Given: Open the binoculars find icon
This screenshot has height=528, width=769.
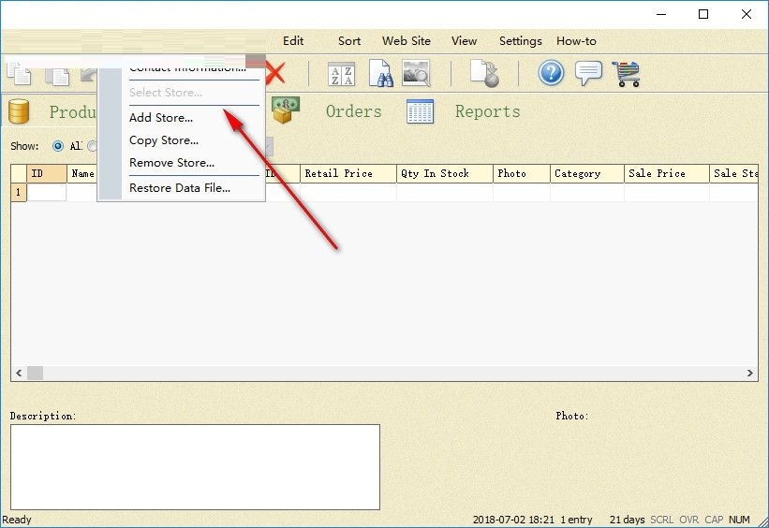Looking at the screenshot, I should click(380, 74).
